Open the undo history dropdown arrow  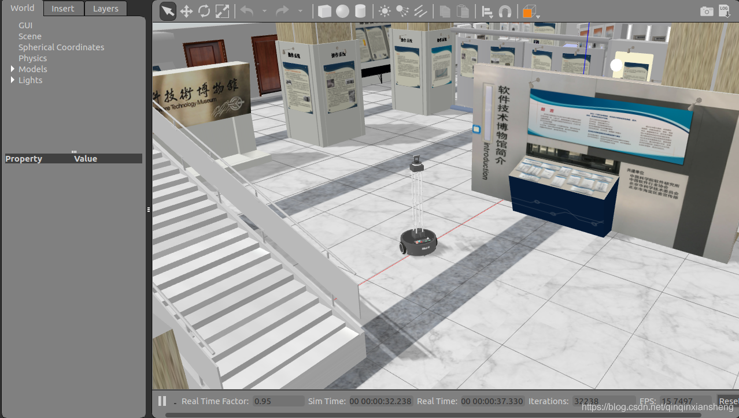[x=264, y=12]
